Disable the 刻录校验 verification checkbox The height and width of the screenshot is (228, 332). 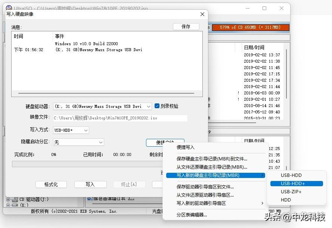coord(157,106)
